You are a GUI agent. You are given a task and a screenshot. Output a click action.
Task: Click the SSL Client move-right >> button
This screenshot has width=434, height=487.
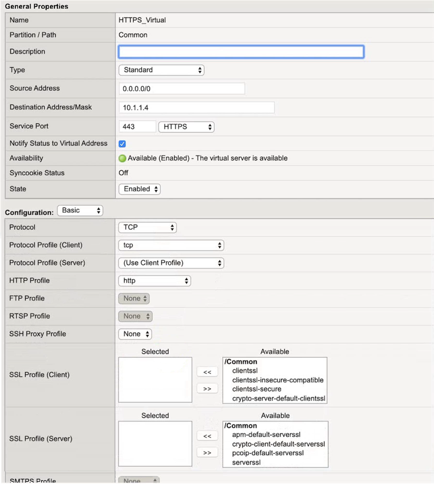tap(207, 389)
